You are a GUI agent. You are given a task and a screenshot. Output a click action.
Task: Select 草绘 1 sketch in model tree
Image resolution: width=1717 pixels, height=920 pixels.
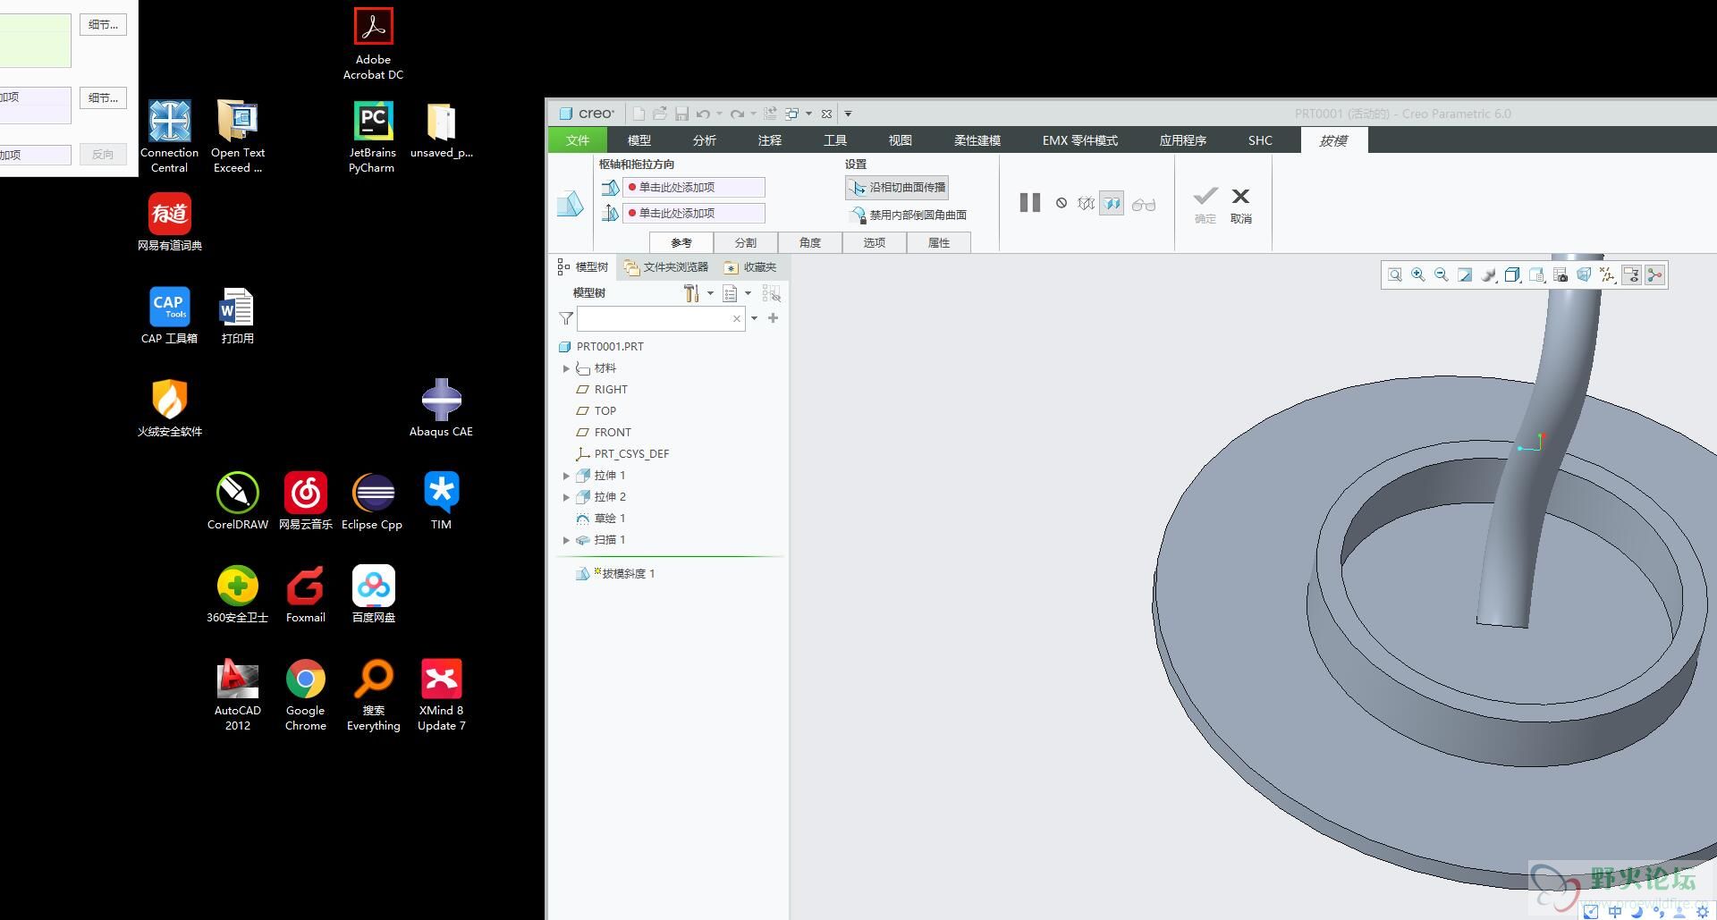tap(601, 519)
